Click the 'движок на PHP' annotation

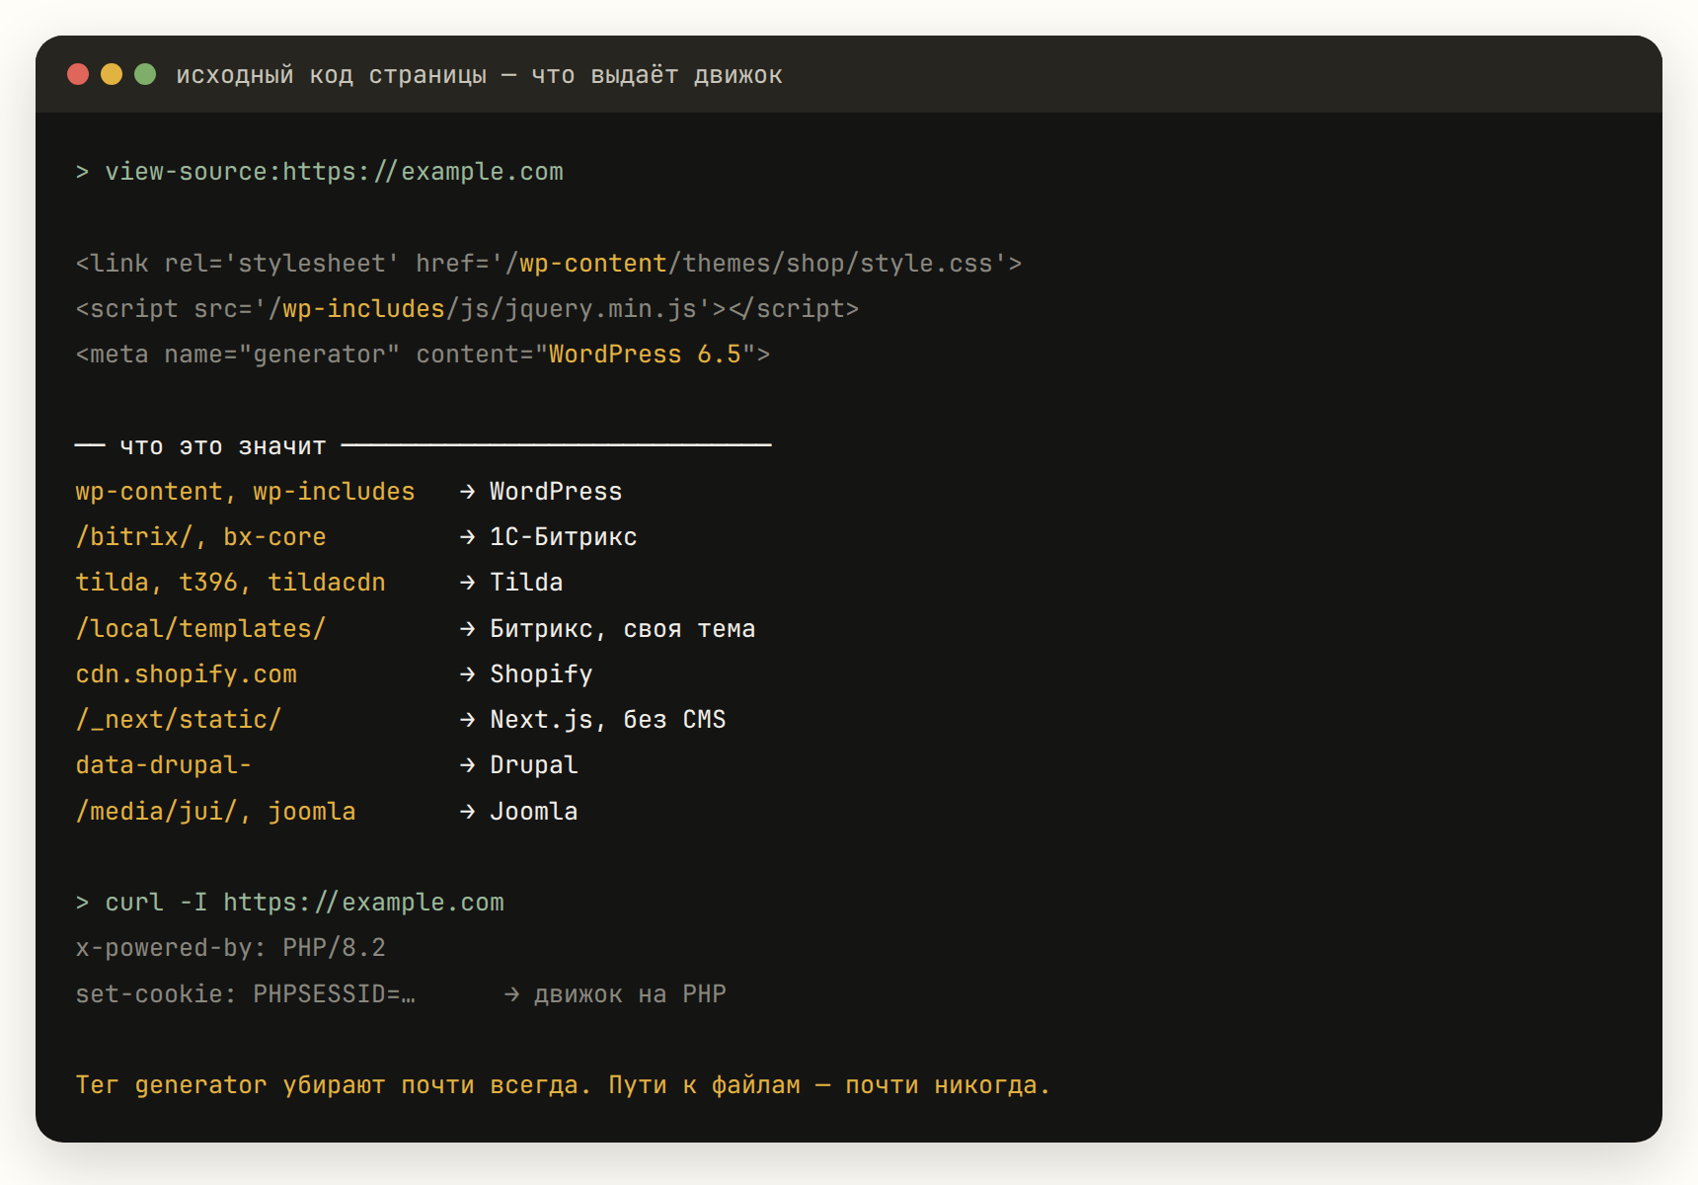click(x=630, y=994)
